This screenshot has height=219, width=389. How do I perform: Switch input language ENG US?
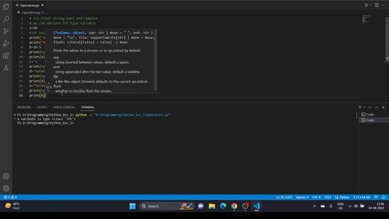[x=340, y=206]
